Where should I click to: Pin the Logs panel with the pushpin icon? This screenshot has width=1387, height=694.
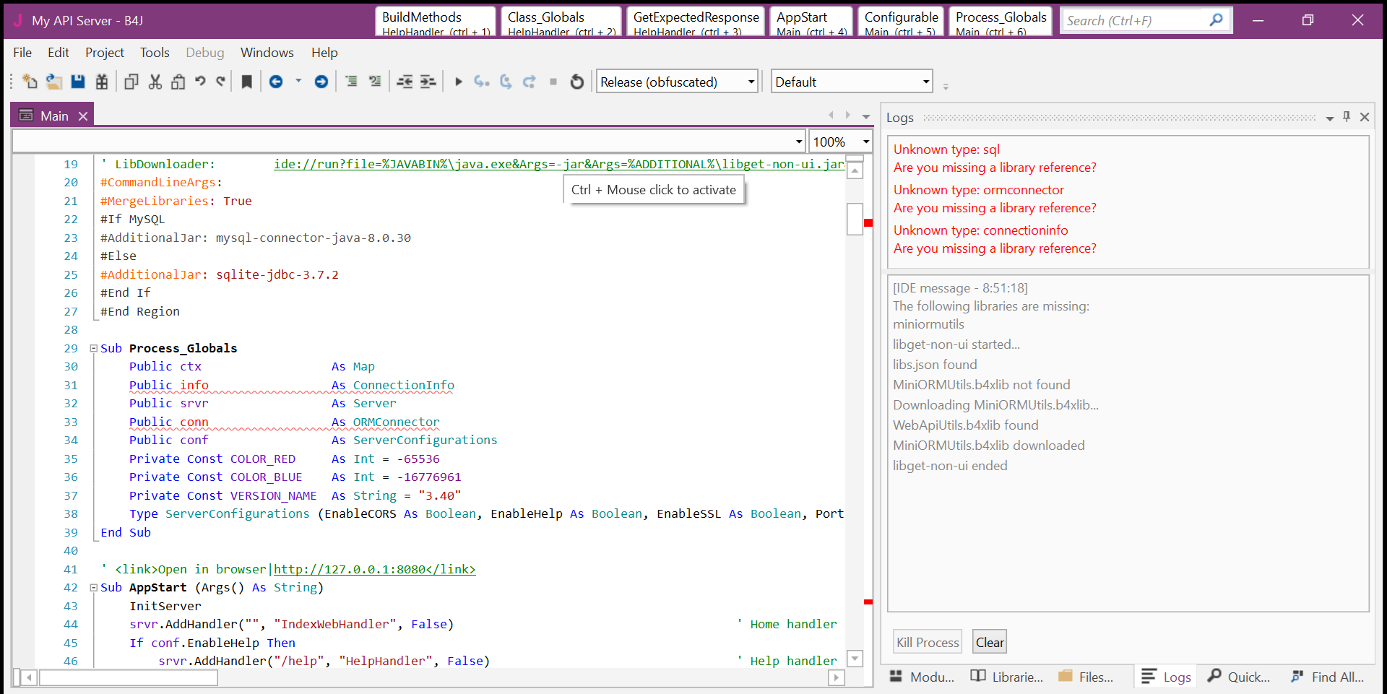1347,117
